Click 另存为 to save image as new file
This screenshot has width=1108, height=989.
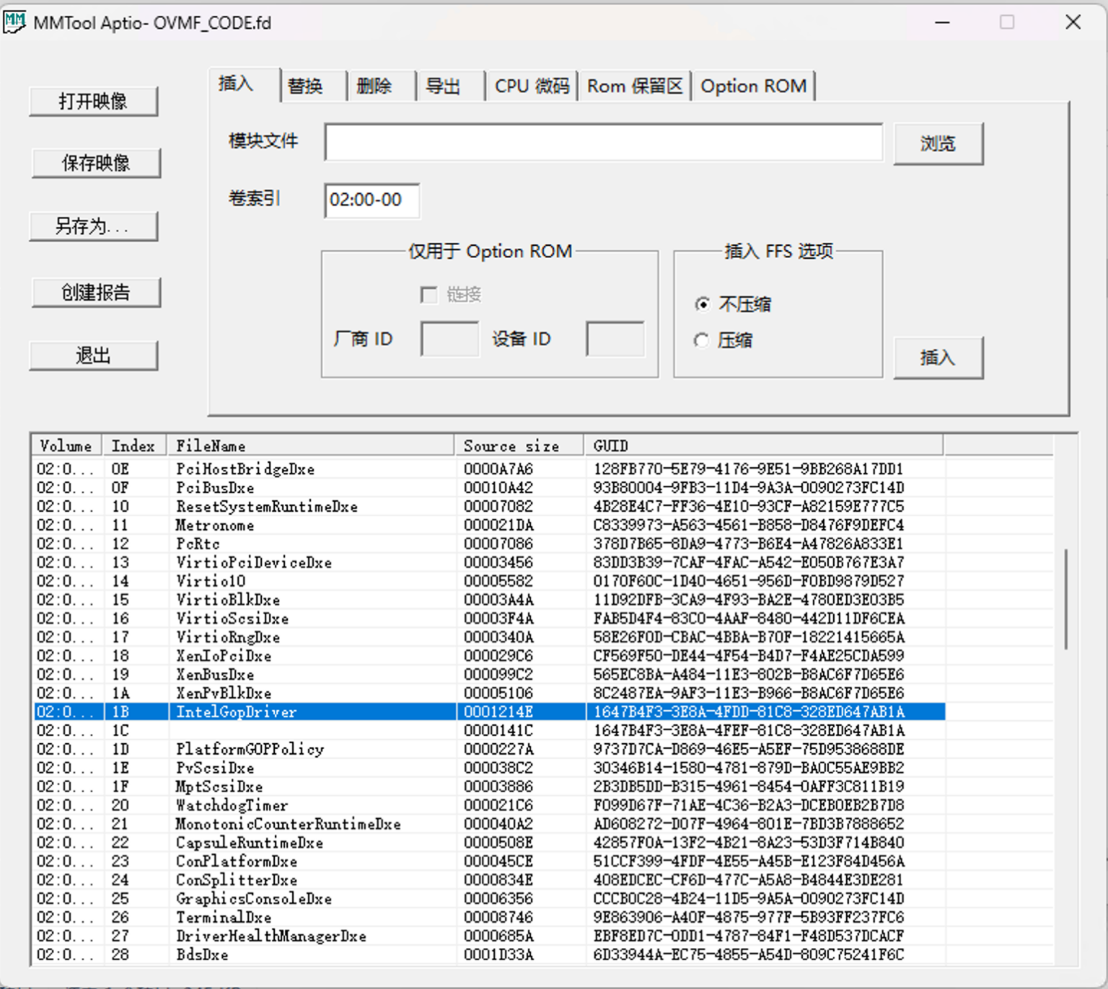[x=93, y=226]
